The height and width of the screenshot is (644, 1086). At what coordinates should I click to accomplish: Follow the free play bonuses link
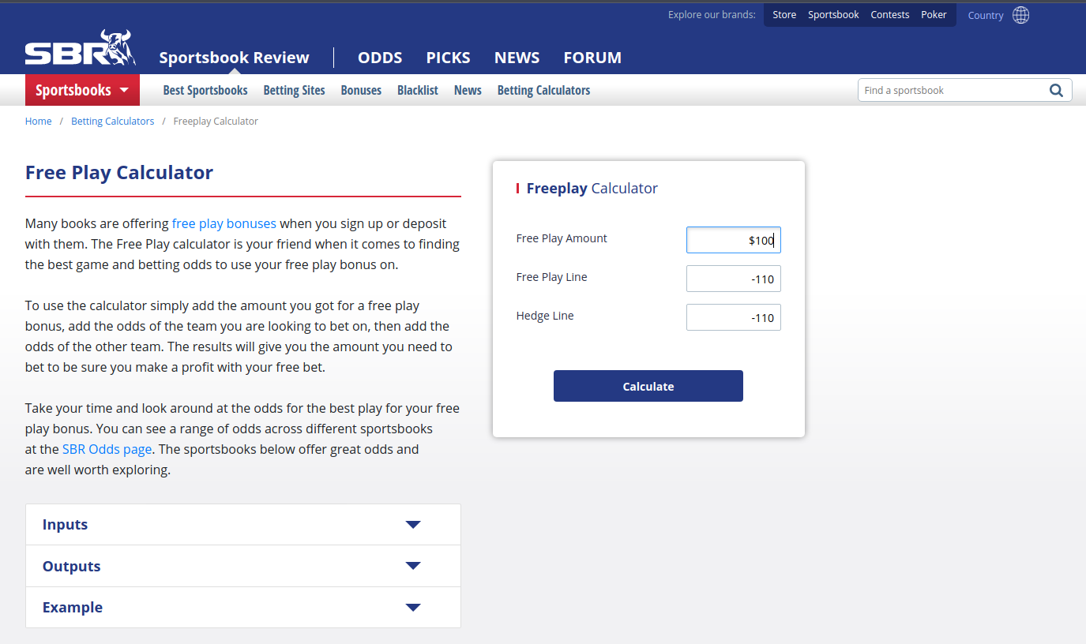tap(224, 223)
